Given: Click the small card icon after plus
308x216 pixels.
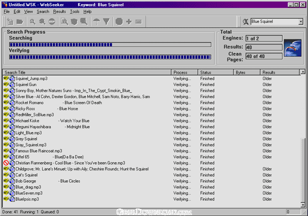Looking at the screenshot, I should coord(139,21).
